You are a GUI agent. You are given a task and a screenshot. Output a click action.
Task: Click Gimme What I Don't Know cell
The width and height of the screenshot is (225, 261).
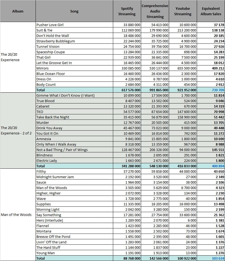pyautogui.click(x=74, y=95)
